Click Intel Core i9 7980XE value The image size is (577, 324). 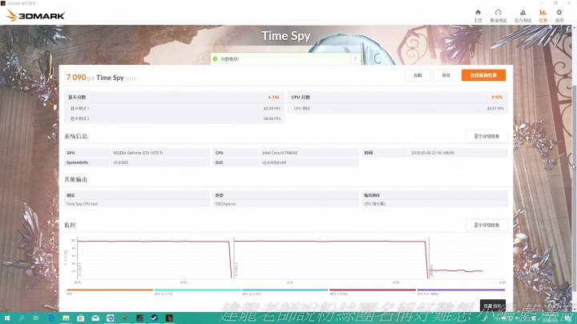(280, 153)
